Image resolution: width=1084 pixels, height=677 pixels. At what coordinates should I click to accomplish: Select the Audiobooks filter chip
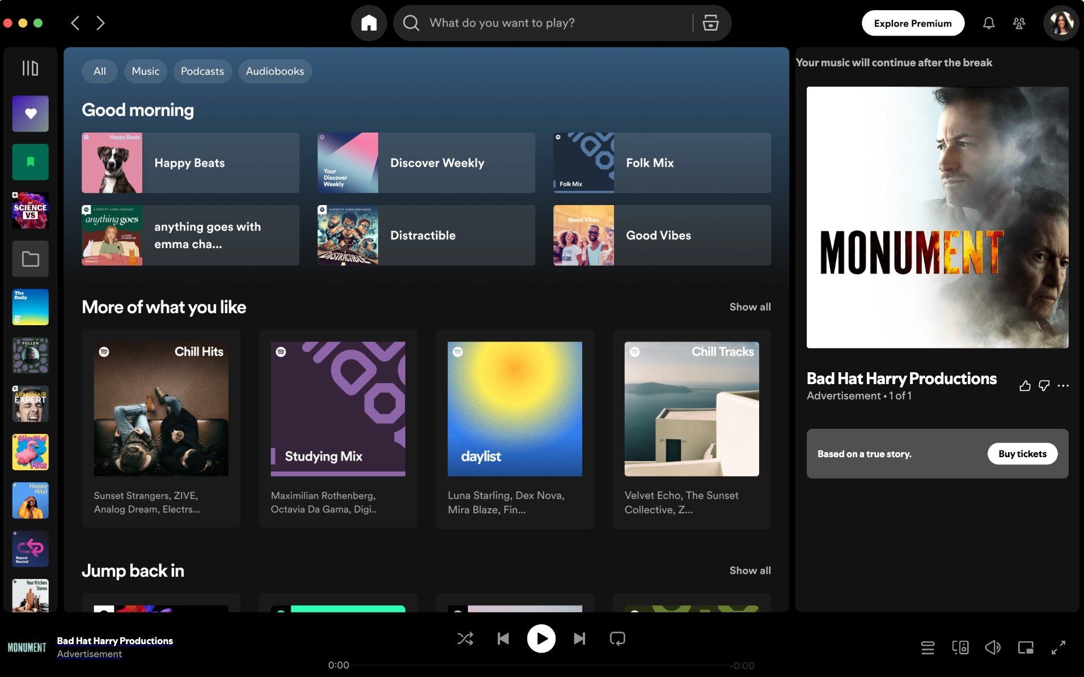pos(275,71)
